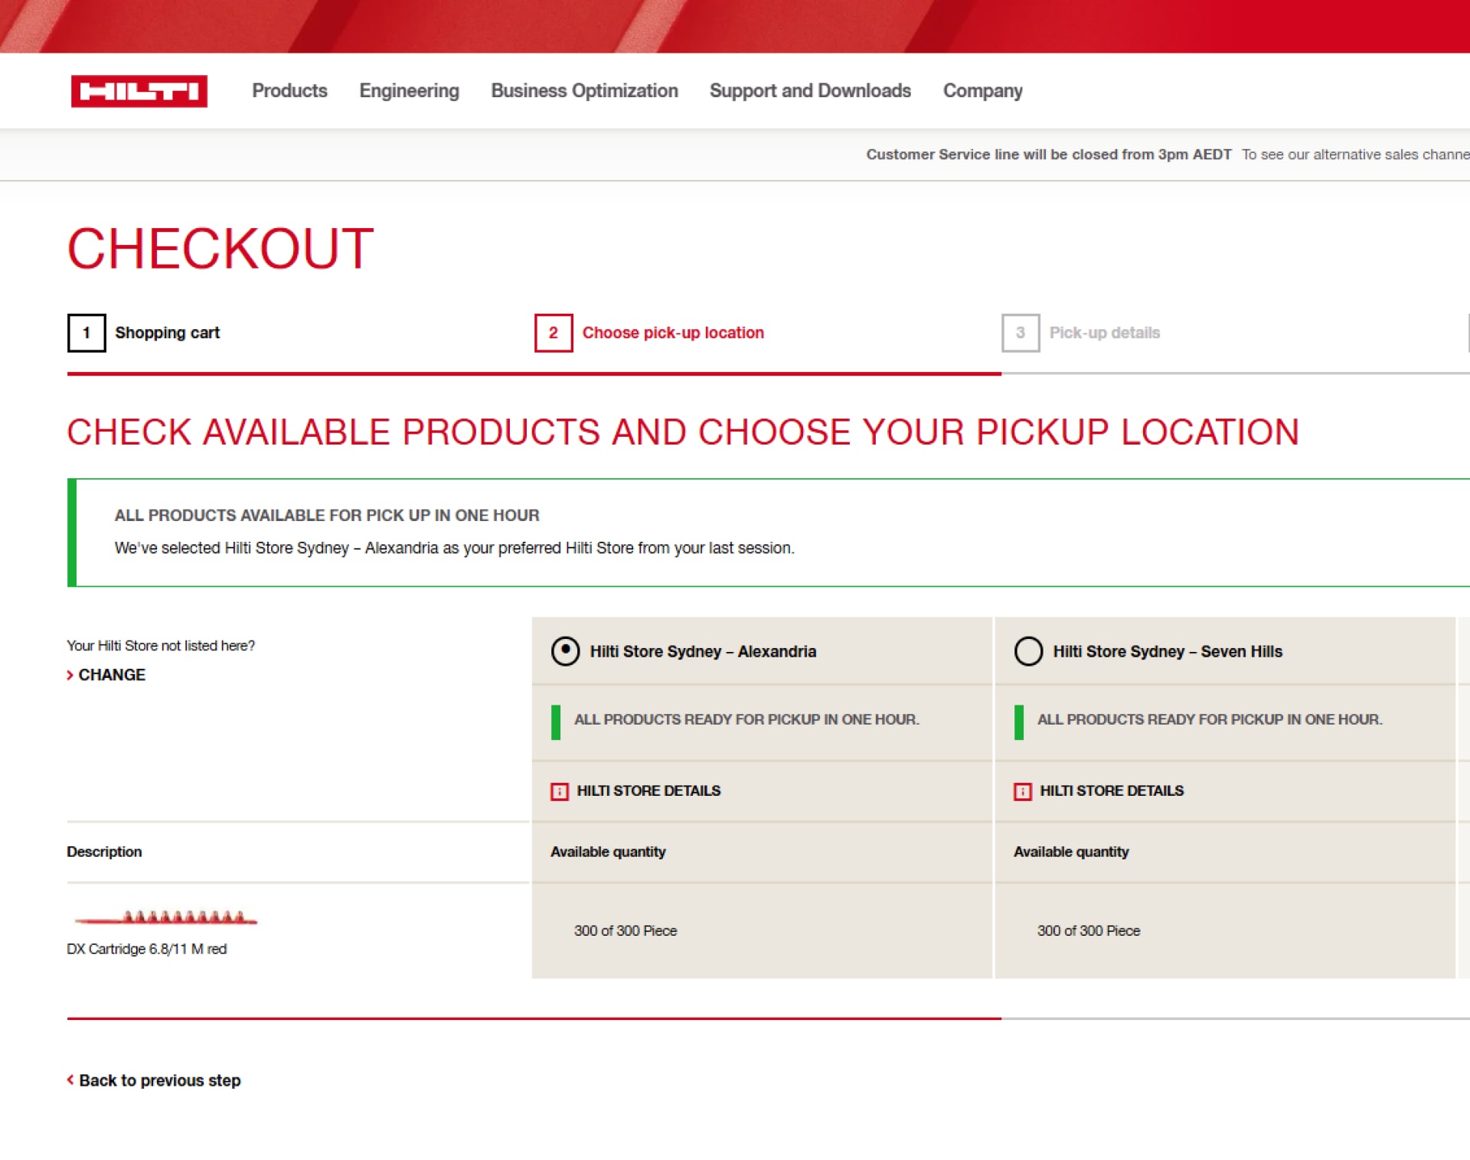Click info icon for Seven Hills store details
1470x1160 pixels.
(x=1023, y=791)
